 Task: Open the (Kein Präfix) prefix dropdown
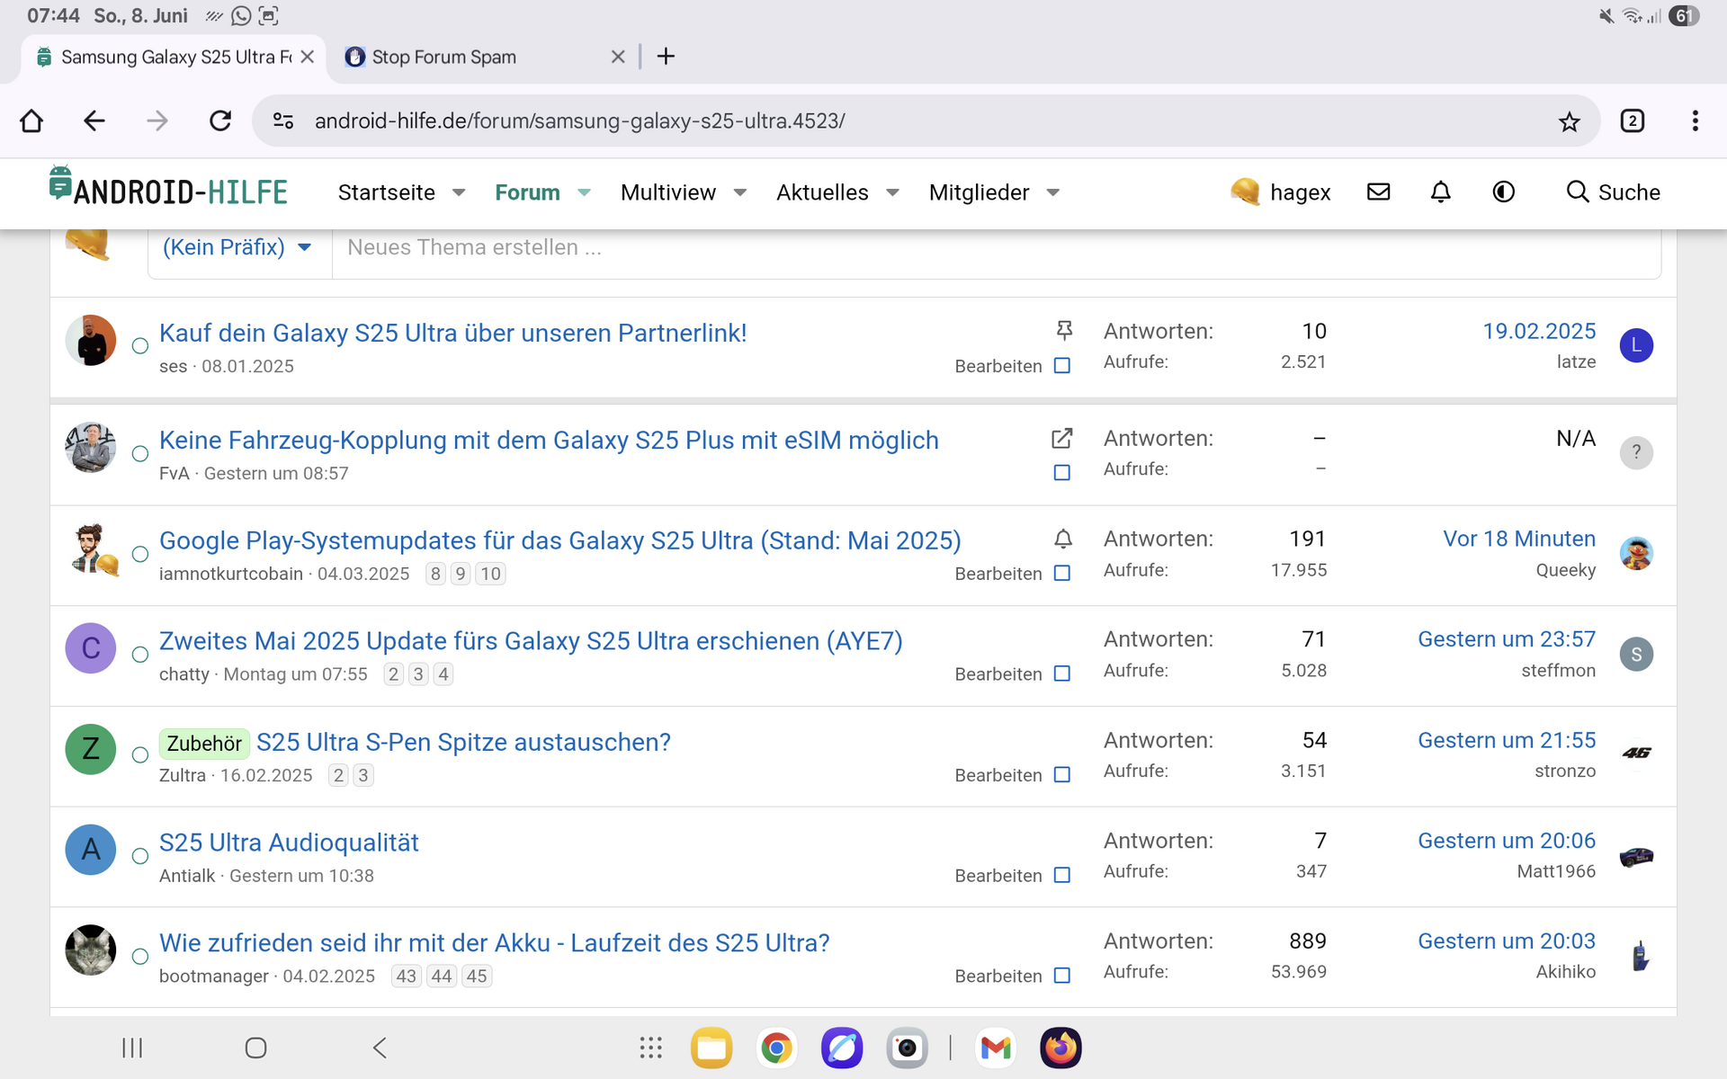(237, 247)
